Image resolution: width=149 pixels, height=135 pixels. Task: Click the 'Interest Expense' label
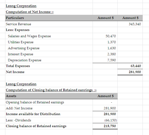[x=20, y=54]
